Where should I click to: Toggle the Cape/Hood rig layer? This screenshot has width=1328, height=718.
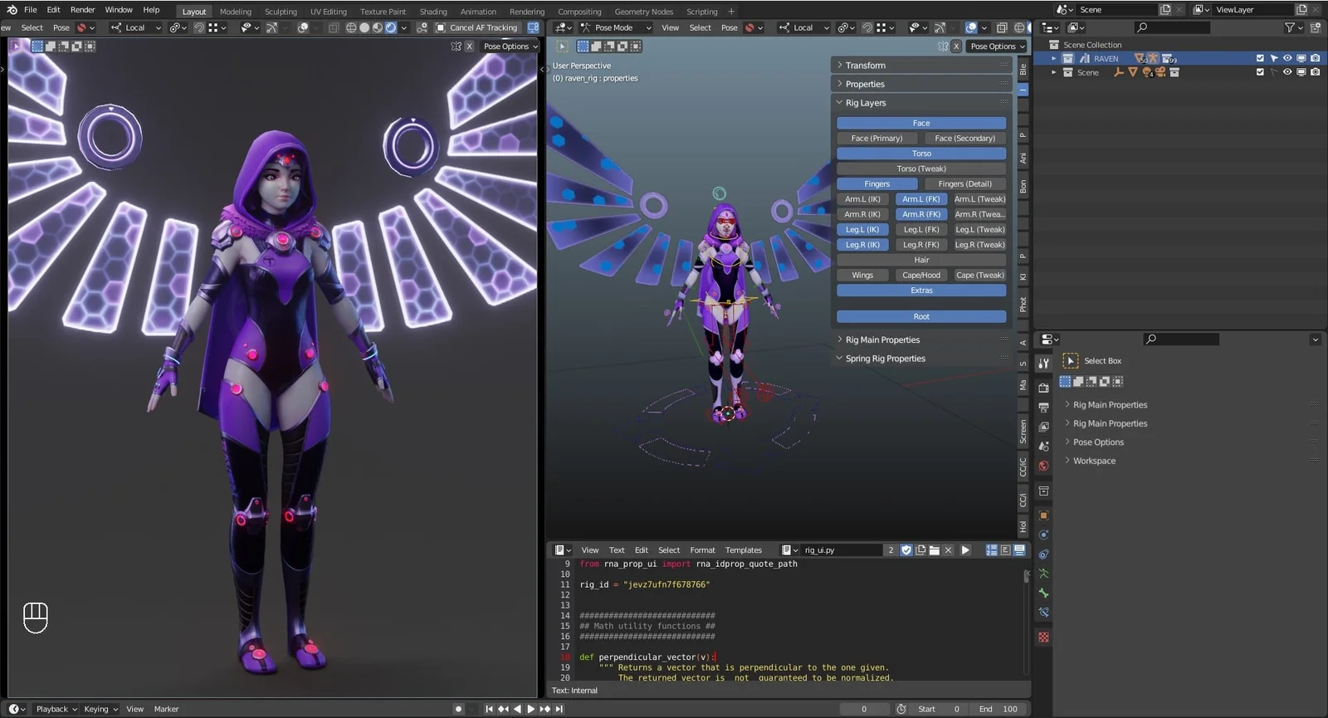(921, 275)
